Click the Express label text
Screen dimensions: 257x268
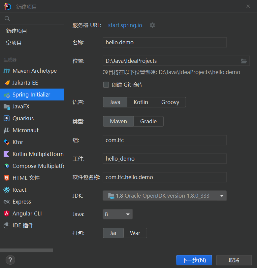click(22, 202)
